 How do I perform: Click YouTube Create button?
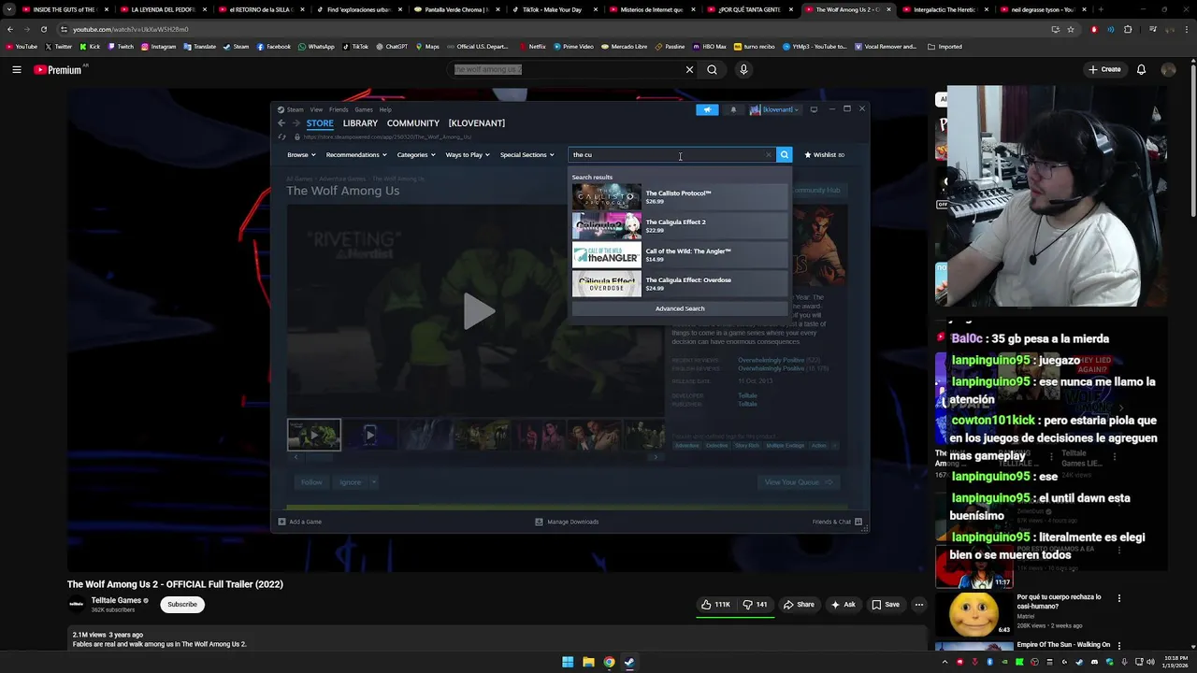(x=1104, y=69)
